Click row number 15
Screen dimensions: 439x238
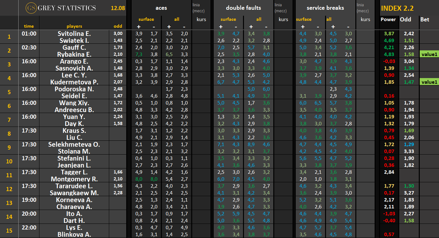pos(9,231)
